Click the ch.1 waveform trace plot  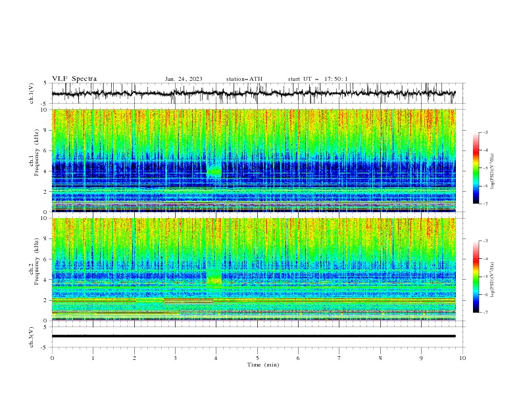tap(253, 93)
